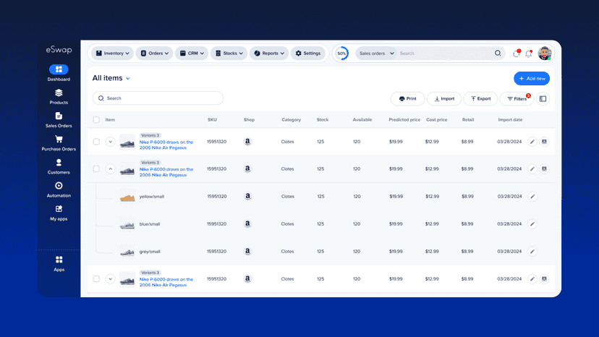Open the notifications bell
Viewport: 599px width, 337px height.
click(529, 54)
